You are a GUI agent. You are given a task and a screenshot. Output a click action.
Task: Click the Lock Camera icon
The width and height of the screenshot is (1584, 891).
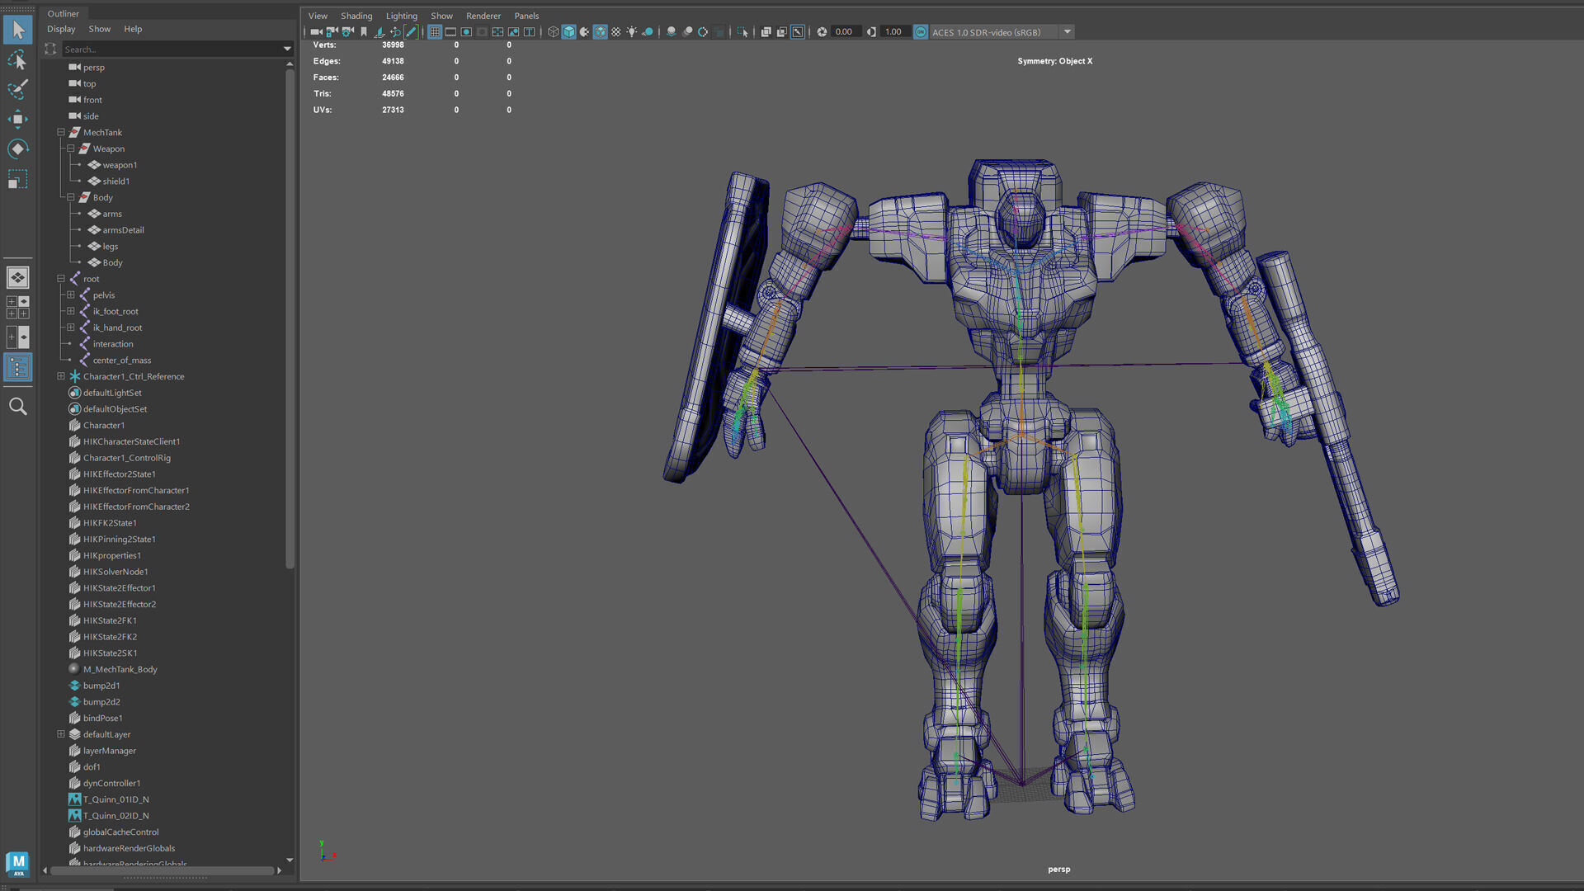point(332,32)
